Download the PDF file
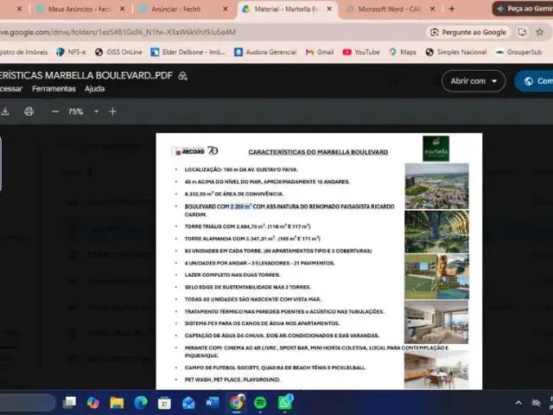 point(5,112)
